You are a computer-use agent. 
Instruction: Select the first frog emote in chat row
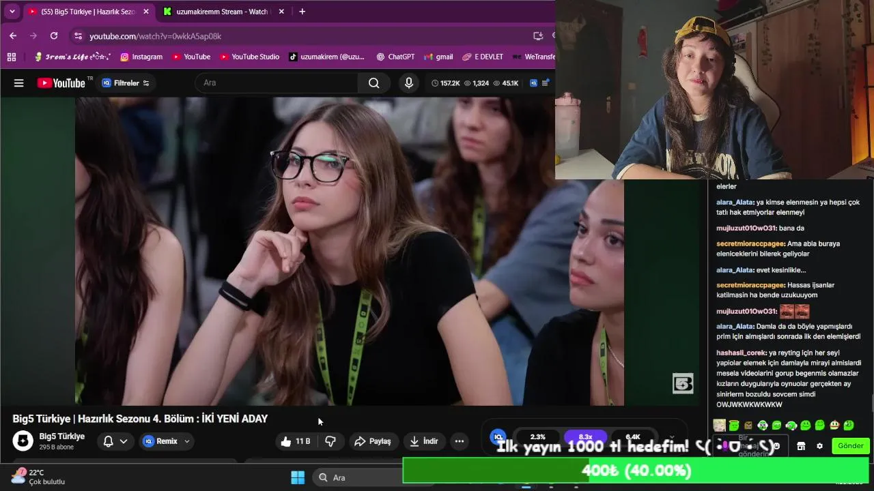734,426
